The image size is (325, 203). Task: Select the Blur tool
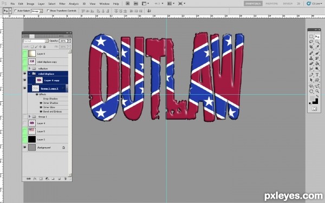click(311, 69)
